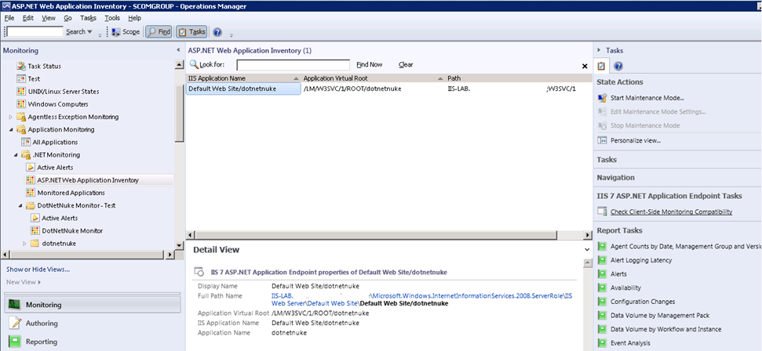Click the toolbar search text box
Screen dimensions: 762x351
(35, 31)
